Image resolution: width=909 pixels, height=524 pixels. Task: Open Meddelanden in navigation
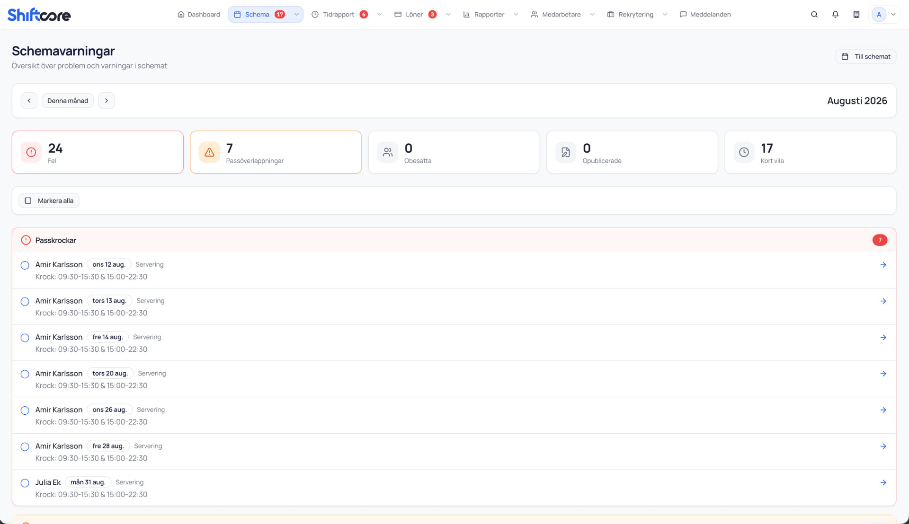tap(705, 15)
